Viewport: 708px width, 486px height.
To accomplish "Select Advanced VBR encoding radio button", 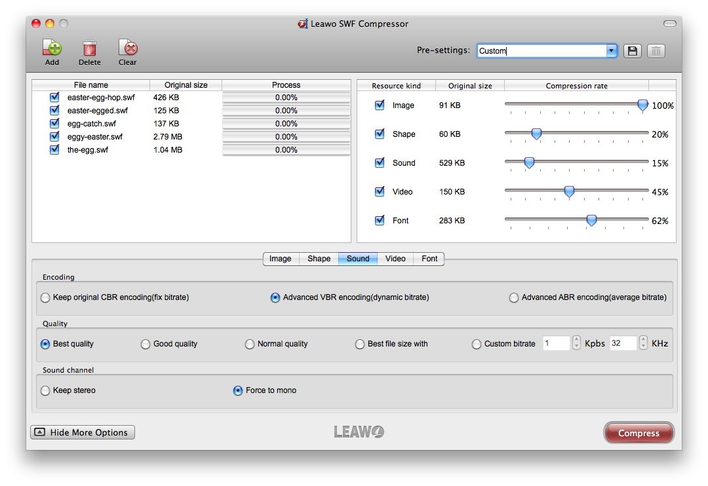I will pyautogui.click(x=275, y=298).
